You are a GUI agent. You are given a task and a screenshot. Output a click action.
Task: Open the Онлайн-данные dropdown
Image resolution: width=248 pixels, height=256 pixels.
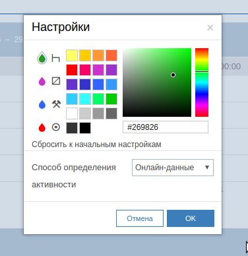point(173,168)
